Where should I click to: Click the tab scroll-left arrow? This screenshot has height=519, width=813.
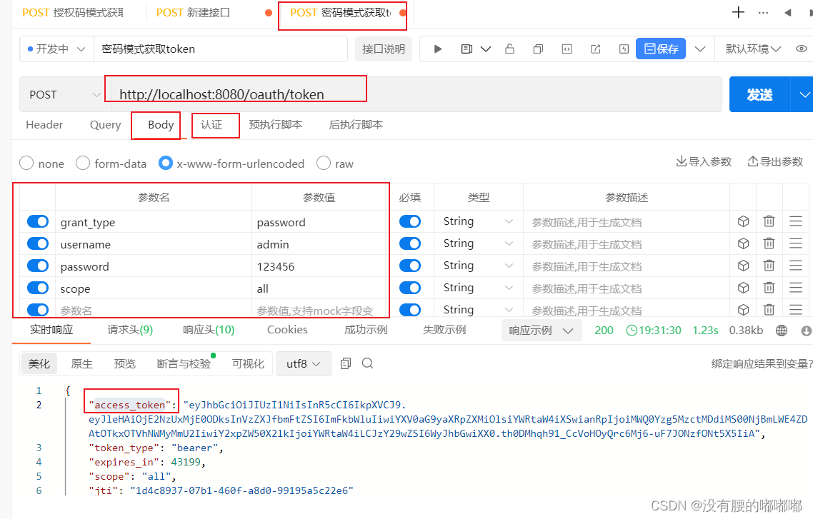tap(787, 13)
